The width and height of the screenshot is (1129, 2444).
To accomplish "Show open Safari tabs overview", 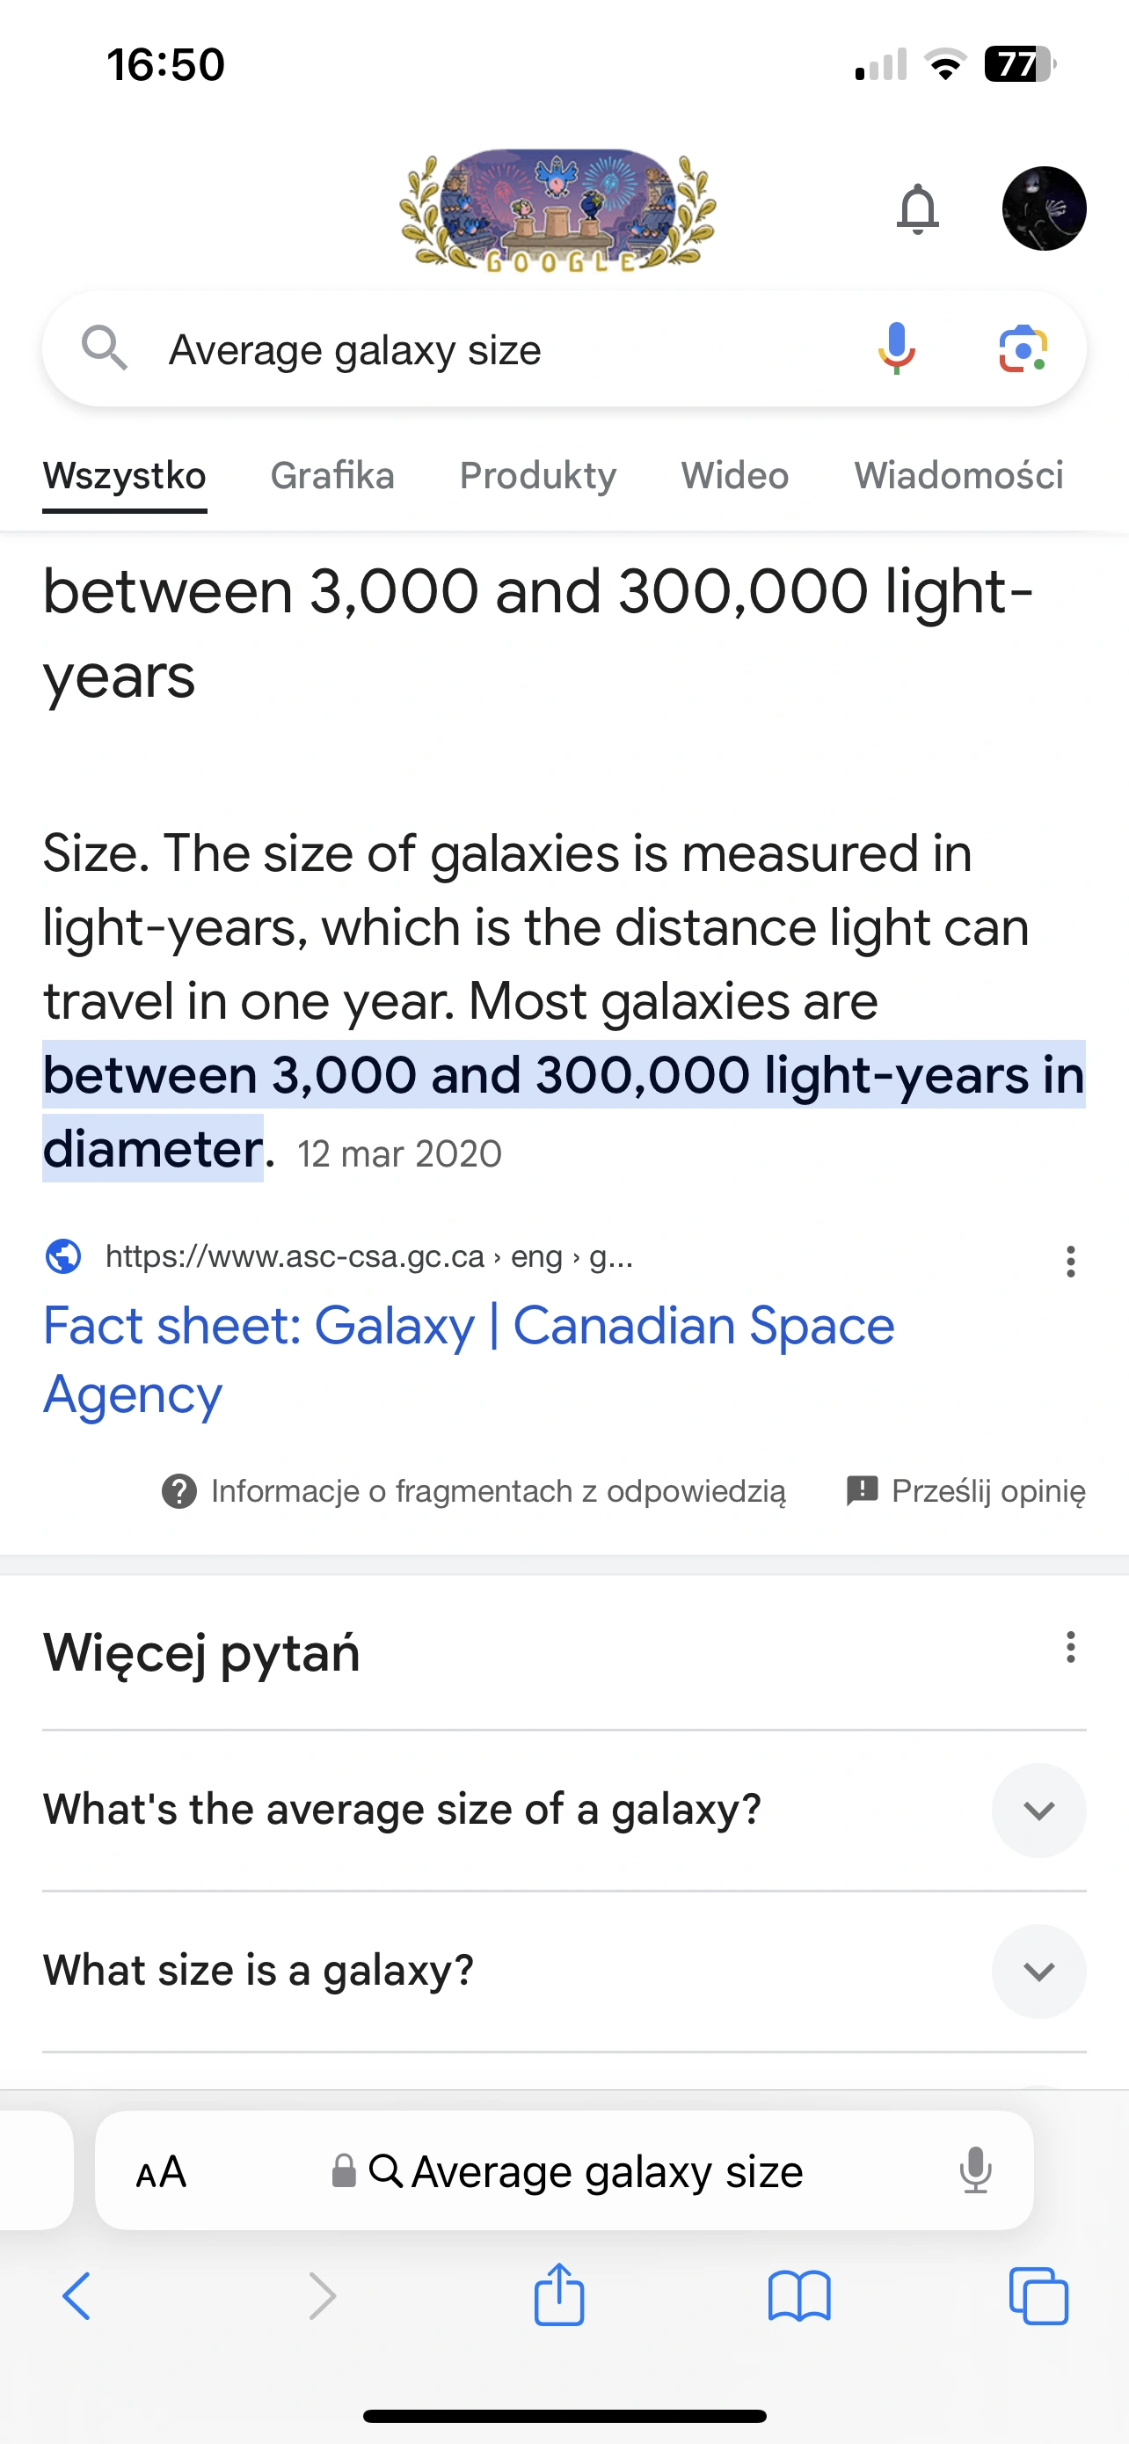I will (x=1039, y=2297).
